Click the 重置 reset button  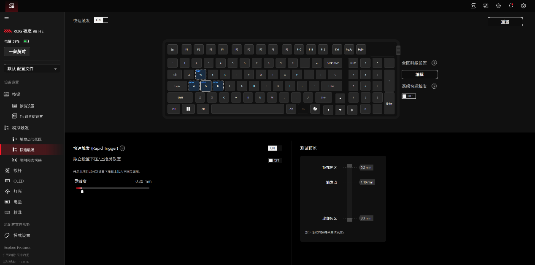(x=505, y=22)
